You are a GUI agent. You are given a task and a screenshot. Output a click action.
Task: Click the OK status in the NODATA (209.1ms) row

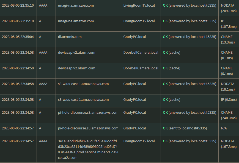point(189,6)
